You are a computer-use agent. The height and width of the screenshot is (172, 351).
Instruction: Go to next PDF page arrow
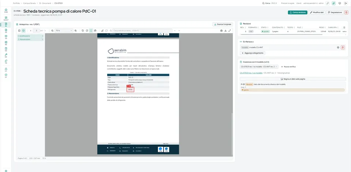click(45, 31)
